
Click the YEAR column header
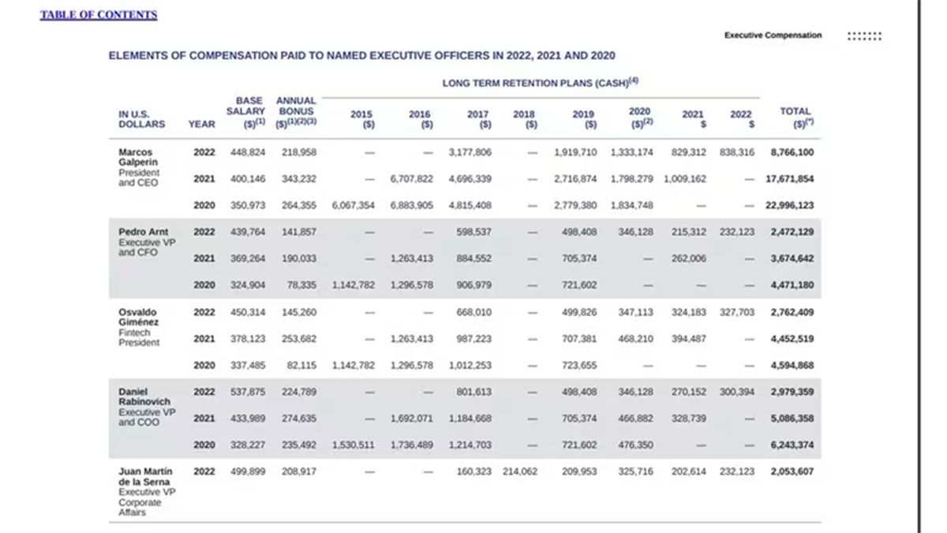[201, 124]
